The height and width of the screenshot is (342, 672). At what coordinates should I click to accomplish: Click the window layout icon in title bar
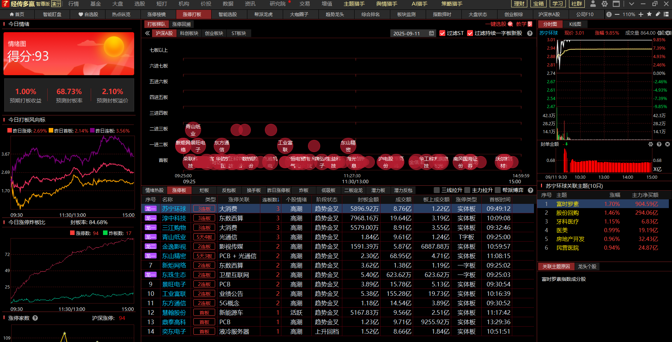(616, 4)
